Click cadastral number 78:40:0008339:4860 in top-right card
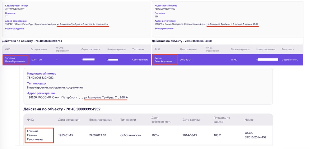Image resolution: width=311 pixels, height=149 pixels. point(165,9)
